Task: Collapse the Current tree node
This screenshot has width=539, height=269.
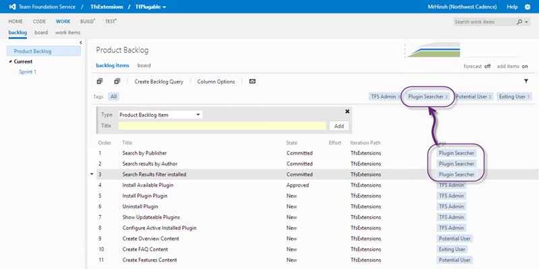Action: [10, 62]
